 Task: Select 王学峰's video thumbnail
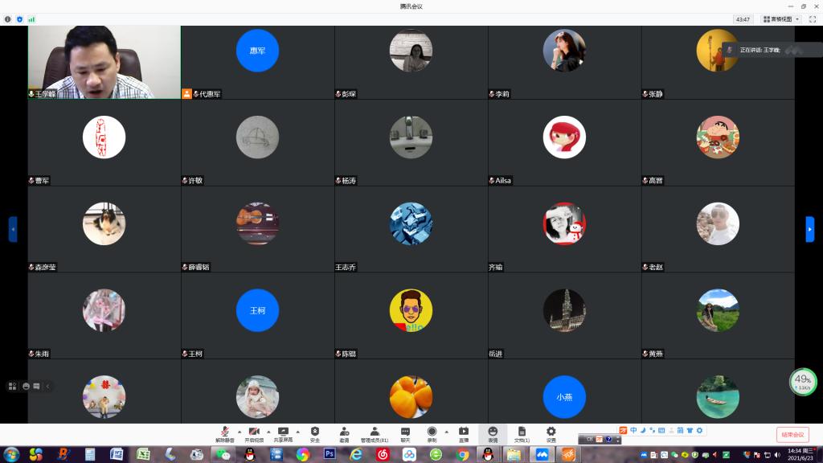click(x=104, y=62)
